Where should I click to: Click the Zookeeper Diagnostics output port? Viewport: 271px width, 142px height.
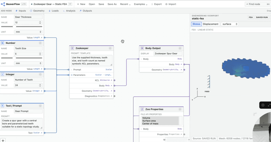114,96
